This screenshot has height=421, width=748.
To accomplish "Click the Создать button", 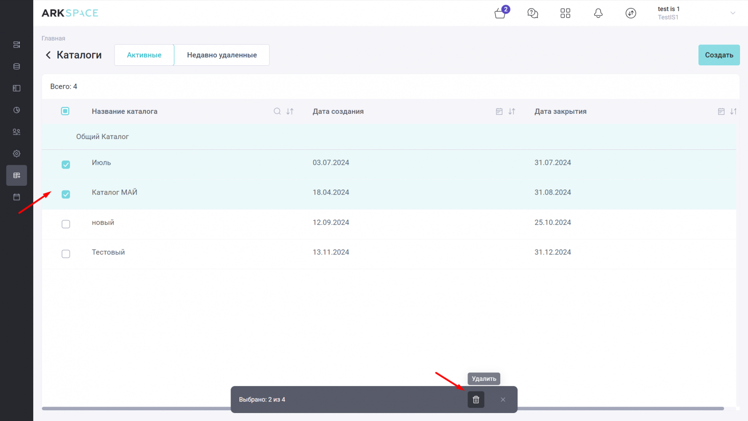I will click(x=719, y=55).
